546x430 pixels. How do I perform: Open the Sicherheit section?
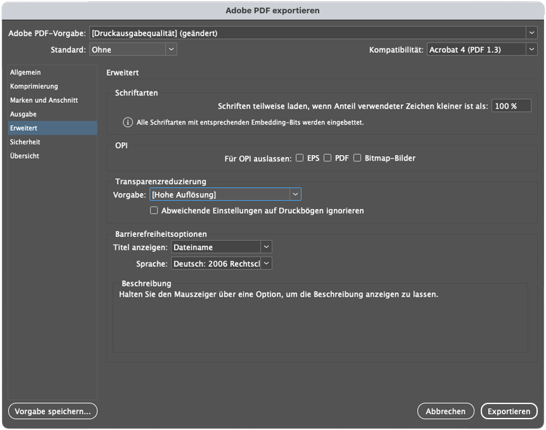(x=52, y=142)
